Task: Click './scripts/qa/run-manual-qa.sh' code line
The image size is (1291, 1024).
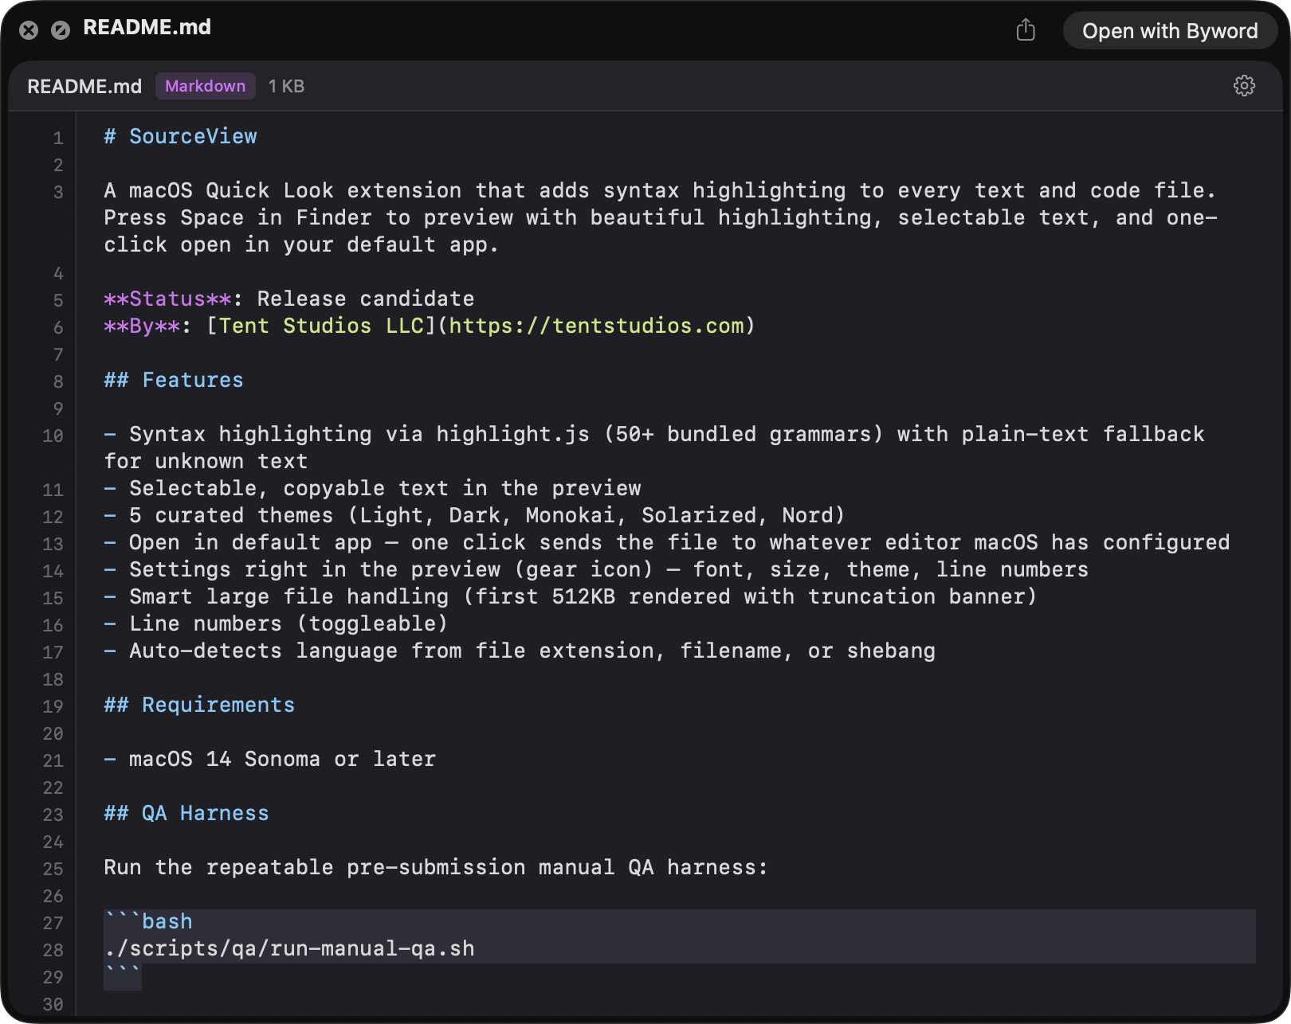Action: [x=289, y=948]
